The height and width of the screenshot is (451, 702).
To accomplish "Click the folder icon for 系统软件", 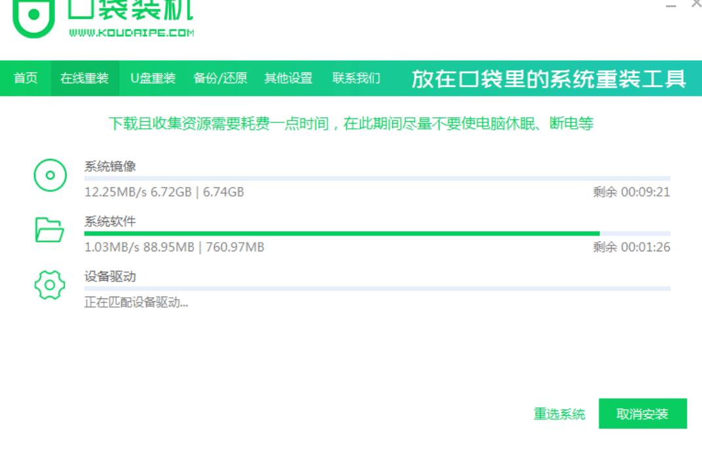I will click(x=50, y=230).
